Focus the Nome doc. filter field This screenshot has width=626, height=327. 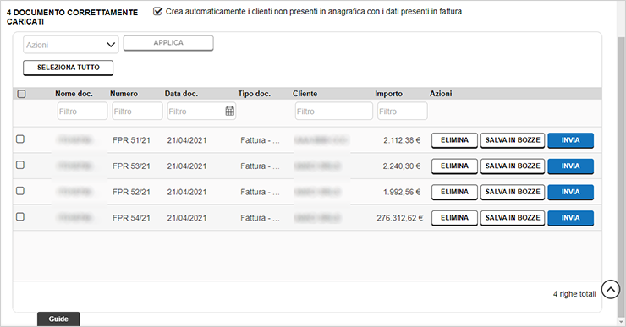pyautogui.click(x=82, y=112)
